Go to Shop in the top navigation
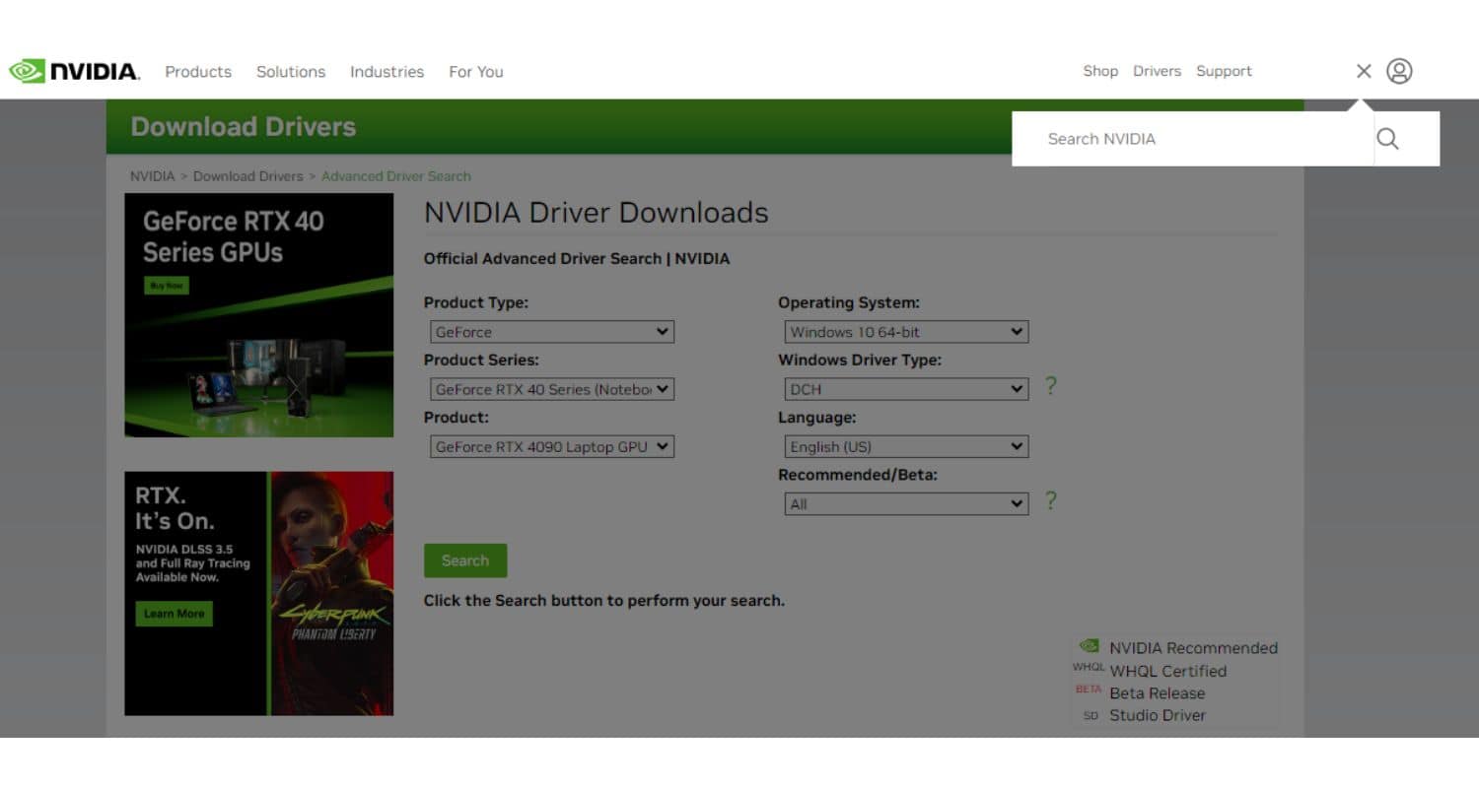1479x788 pixels. point(1100,71)
